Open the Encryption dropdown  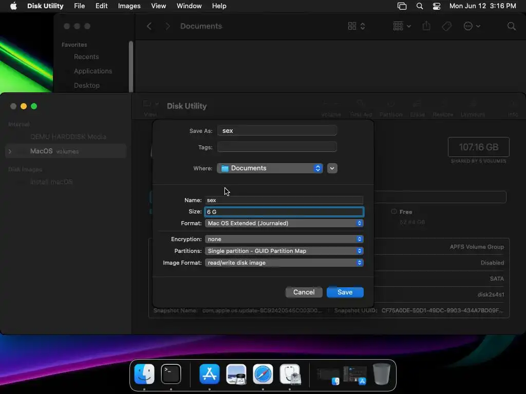284,239
